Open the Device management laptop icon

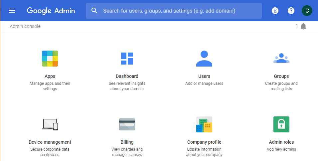50,124
